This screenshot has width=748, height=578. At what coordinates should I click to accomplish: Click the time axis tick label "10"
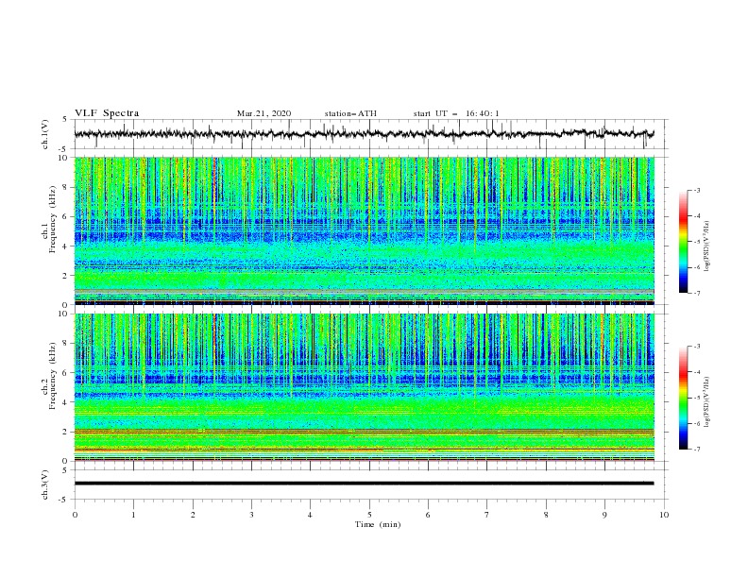pyautogui.click(x=664, y=515)
